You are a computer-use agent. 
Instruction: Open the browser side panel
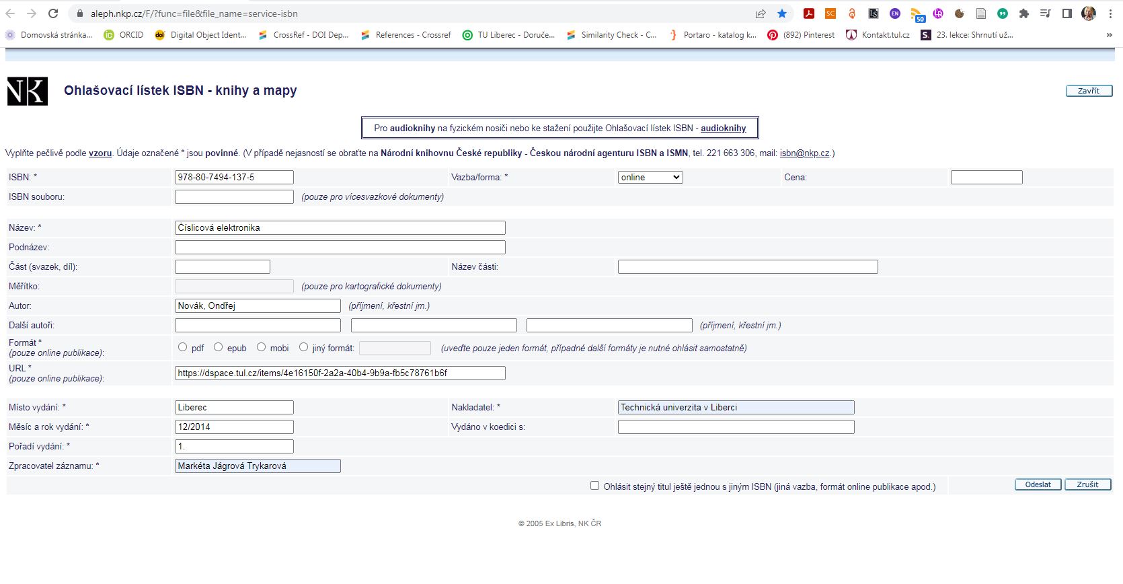pos(1067,13)
